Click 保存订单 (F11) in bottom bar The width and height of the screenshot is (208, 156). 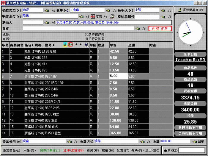pyautogui.click(x=50, y=150)
